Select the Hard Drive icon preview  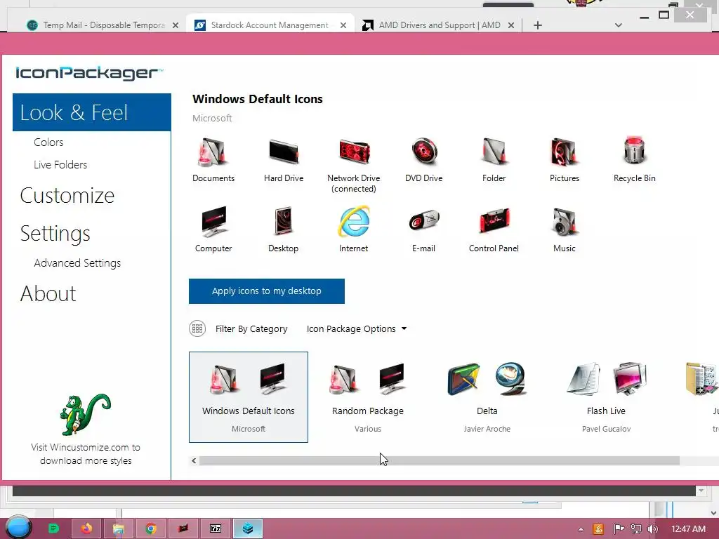pos(284,152)
